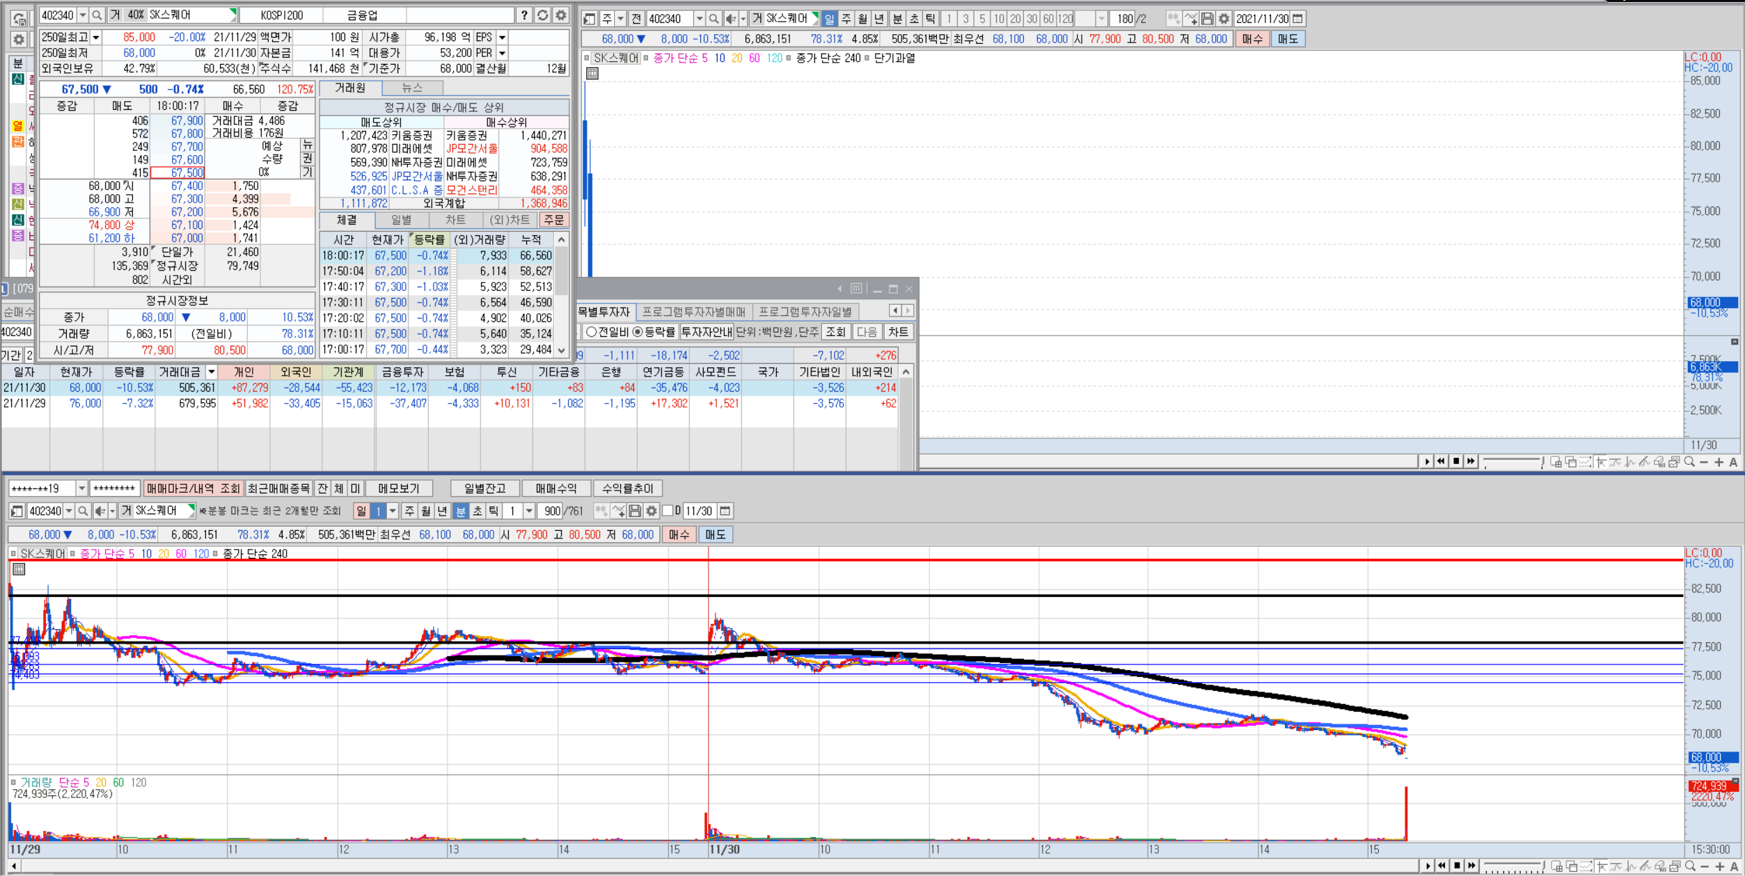Toggle upper chart side panel icon

click(x=589, y=19)
